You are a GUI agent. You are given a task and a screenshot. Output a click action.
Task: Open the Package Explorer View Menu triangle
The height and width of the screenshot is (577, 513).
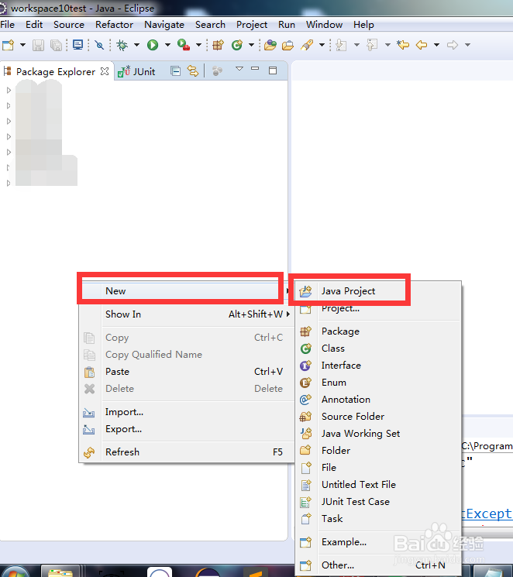pyautogui.click(x=239, y=69)
